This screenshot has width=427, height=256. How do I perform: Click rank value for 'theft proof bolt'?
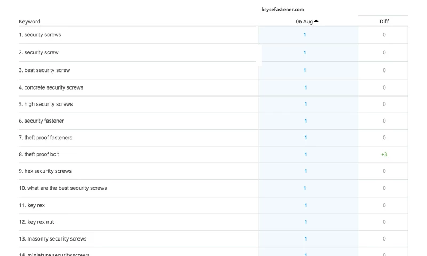(x=306, y=154)
